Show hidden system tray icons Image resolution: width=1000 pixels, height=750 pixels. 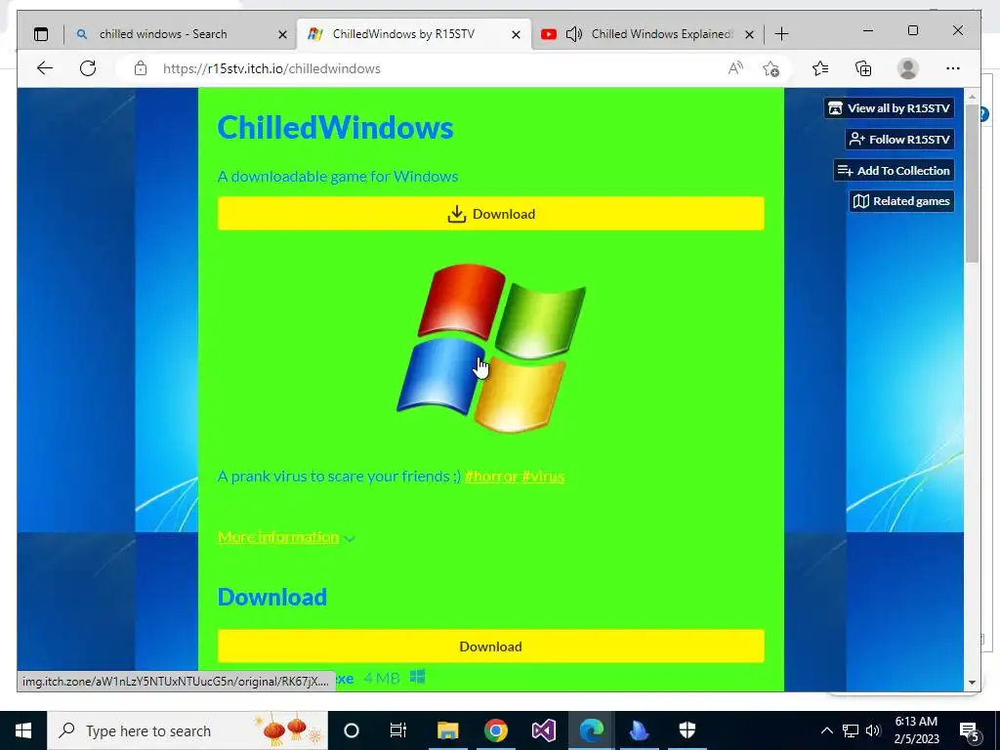(x=826, y=730)
